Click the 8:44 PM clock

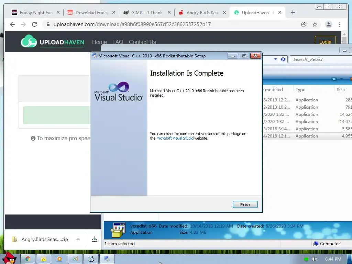(x=333, y=259)
